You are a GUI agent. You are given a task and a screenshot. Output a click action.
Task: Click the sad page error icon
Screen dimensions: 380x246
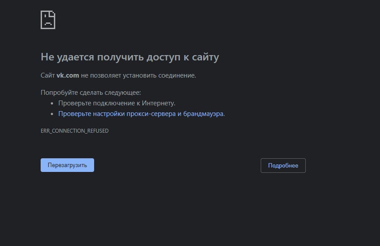pos(48,20)
